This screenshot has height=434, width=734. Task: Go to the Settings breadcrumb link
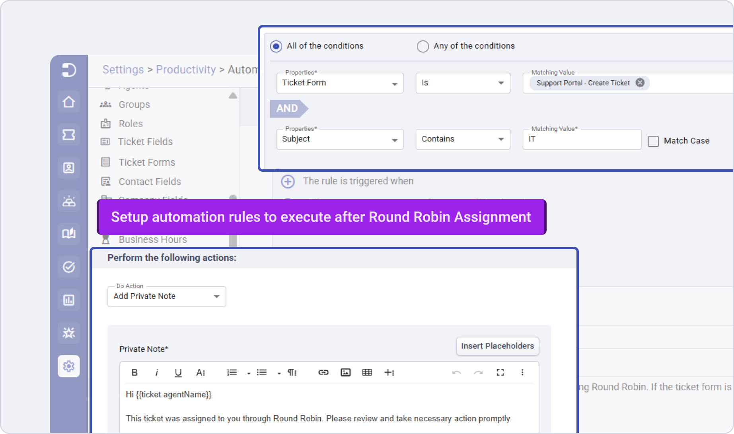click(123, 70)
